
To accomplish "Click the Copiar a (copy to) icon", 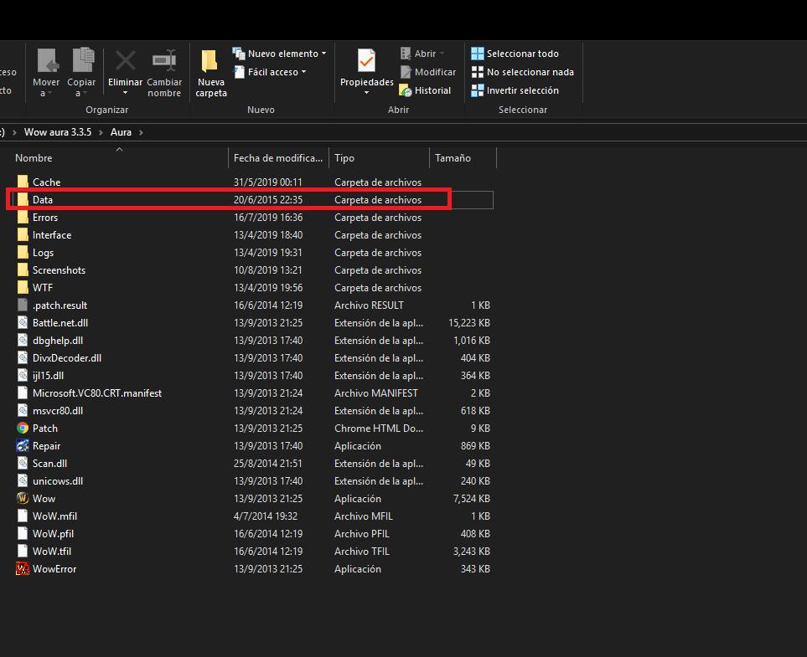I will [x=82, y=60].
